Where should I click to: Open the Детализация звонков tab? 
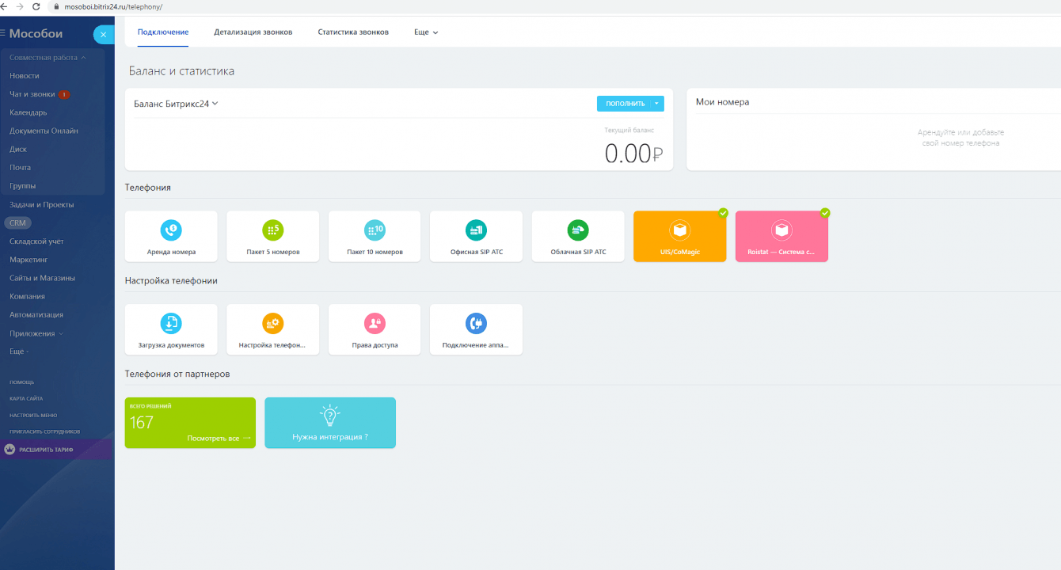253,32
